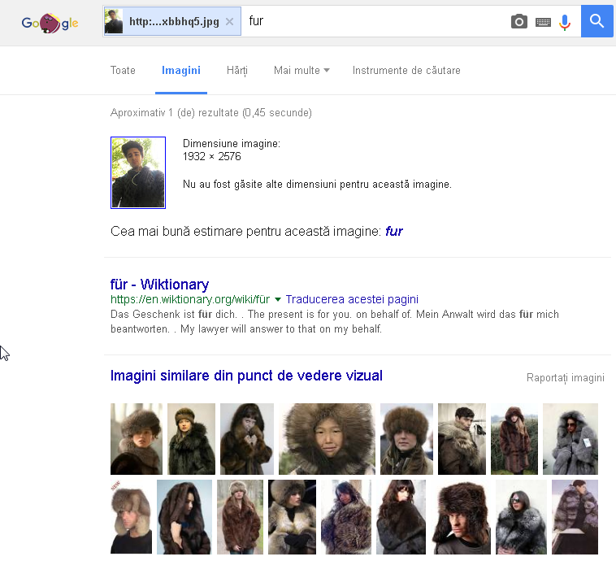Select the Imagini tab
Image resolution: width=616 pixels, height=561 pixels.
pyautogui.click(x=181, y=71)
